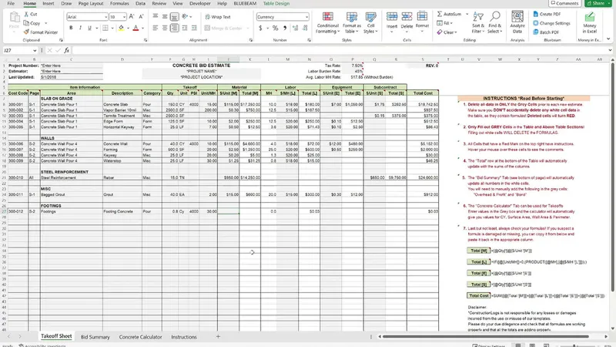Click Bluebeam Create PDF
Viewport: 616px width, 347px height.
tap(547, 14)
